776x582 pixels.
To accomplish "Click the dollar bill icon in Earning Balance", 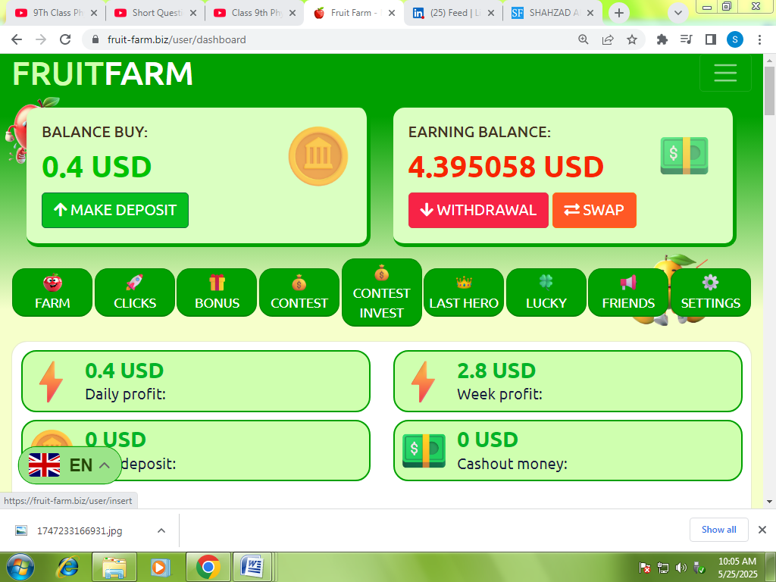I will click(684, 155).
